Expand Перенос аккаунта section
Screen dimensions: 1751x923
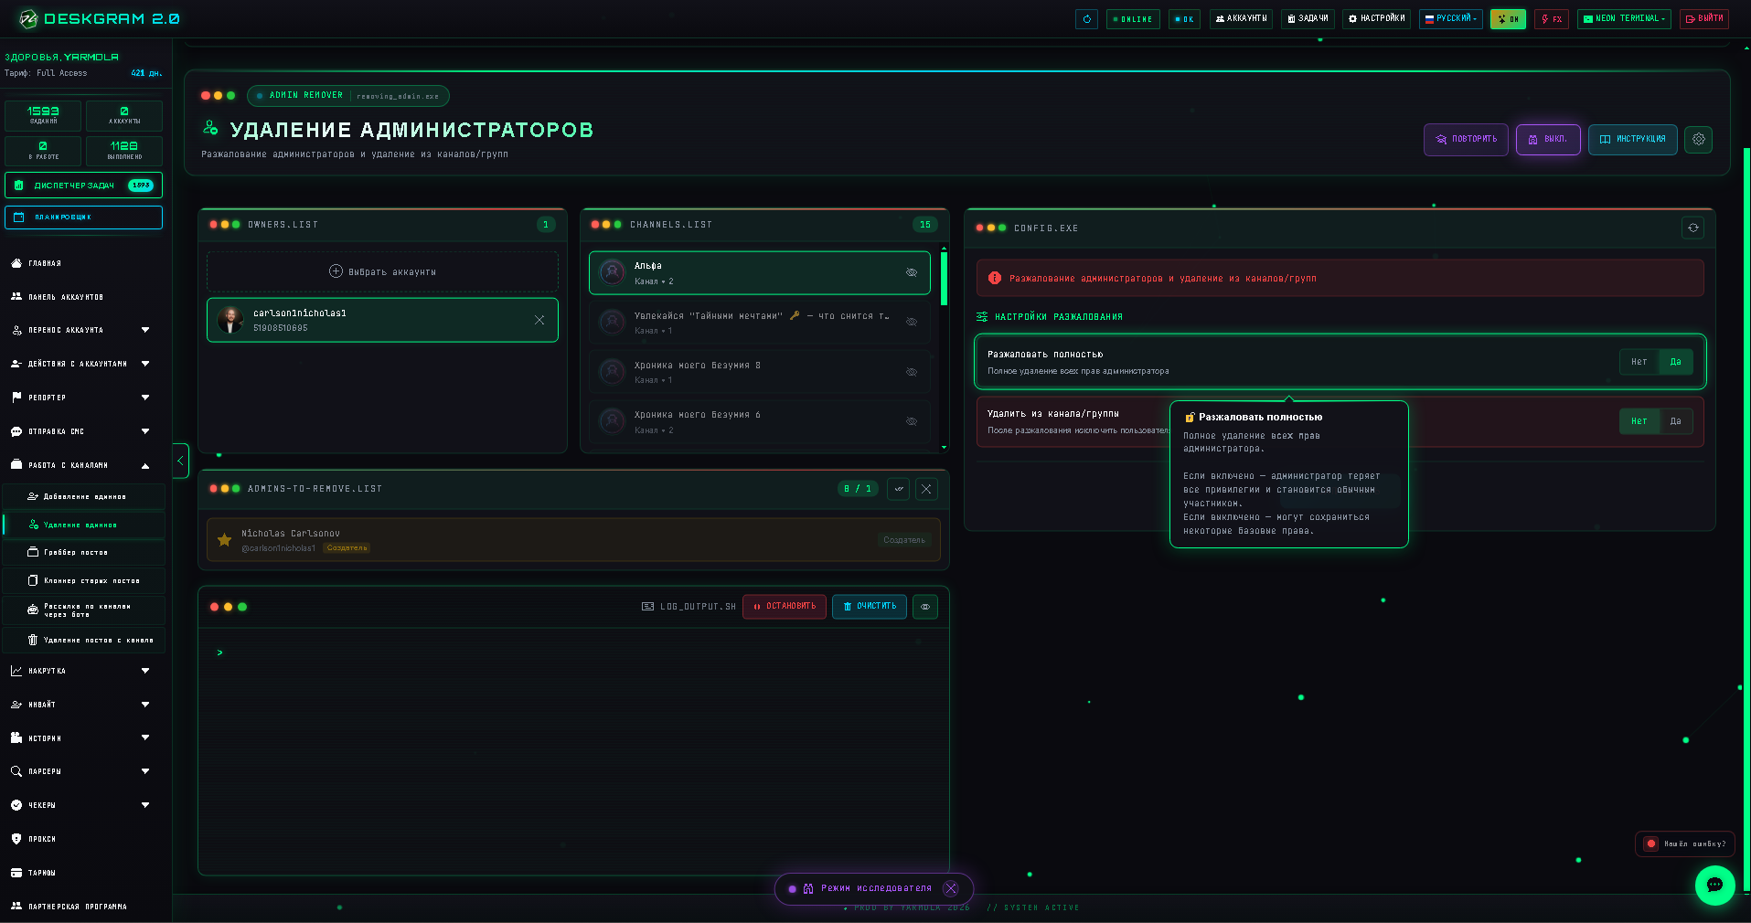pyautogui.click(x=82, y=330)
